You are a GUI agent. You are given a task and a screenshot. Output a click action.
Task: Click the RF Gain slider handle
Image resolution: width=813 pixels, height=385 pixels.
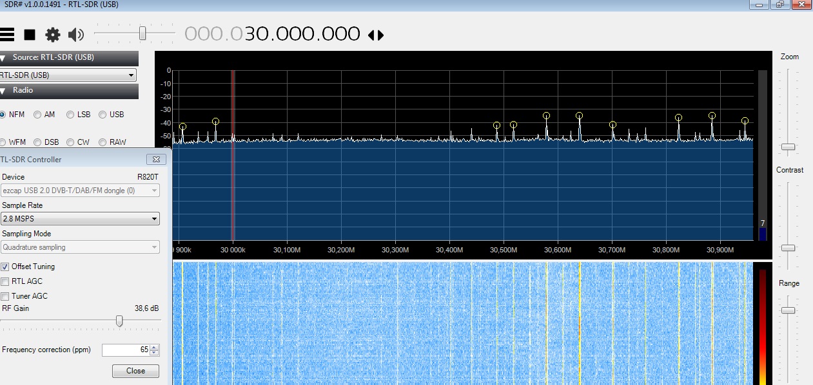(x=119, y=321)
